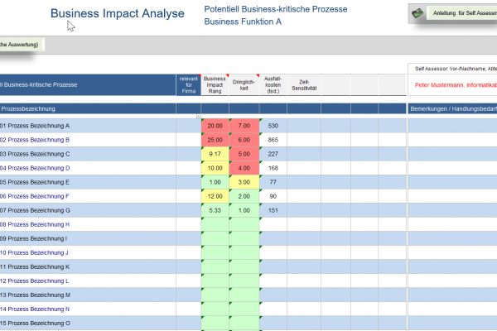The width and height of the screenshot is (497, 331).
Task: Open the Prozess Bezeichnung B link
Action: click(36, 140)
